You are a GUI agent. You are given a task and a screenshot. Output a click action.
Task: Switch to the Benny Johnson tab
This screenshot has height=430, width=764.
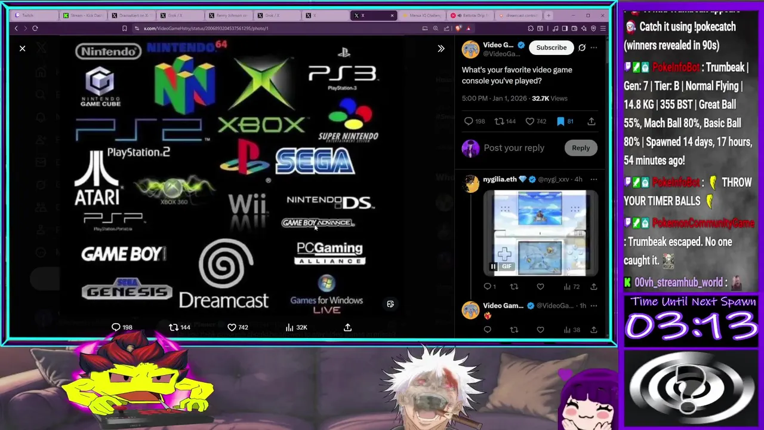tap(229, 16)
